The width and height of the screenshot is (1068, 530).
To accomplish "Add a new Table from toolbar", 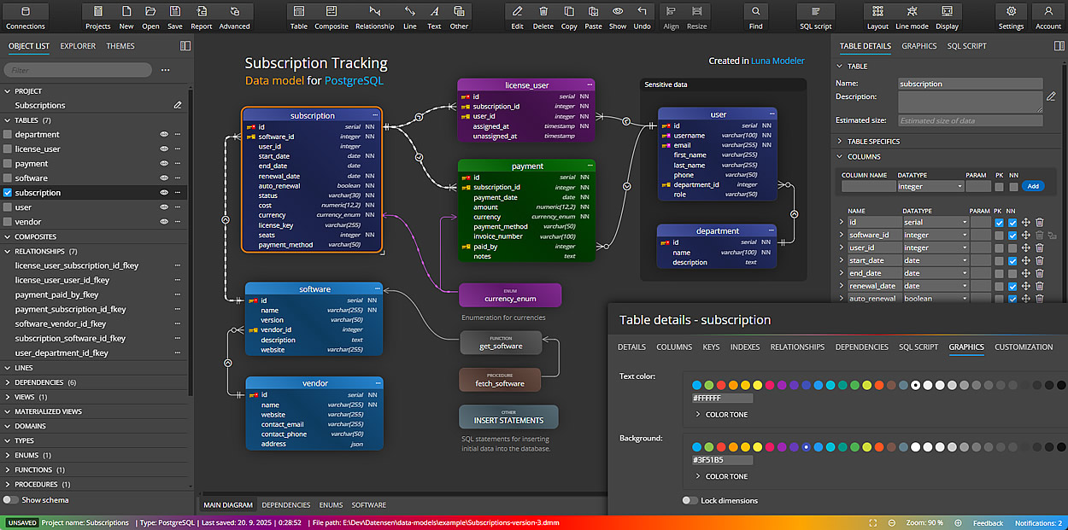I will [x=298, y=16].
